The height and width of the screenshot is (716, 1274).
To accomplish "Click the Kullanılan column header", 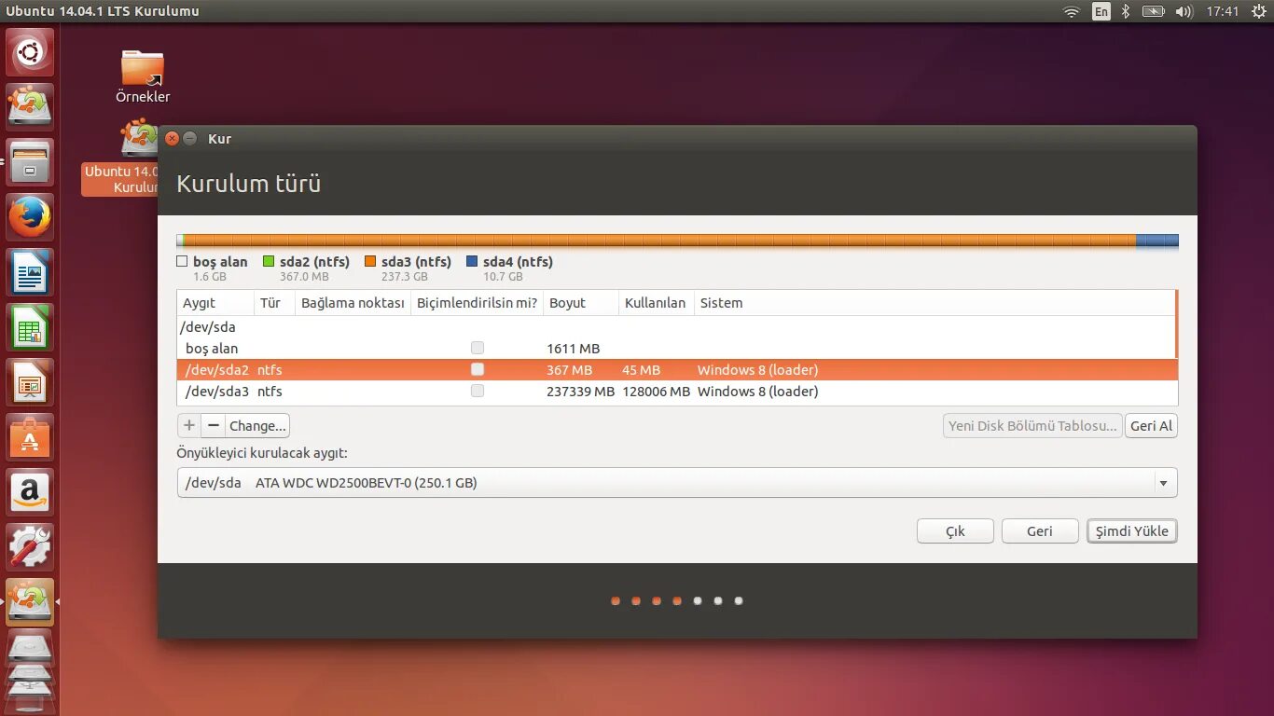I will pos(657,303).
